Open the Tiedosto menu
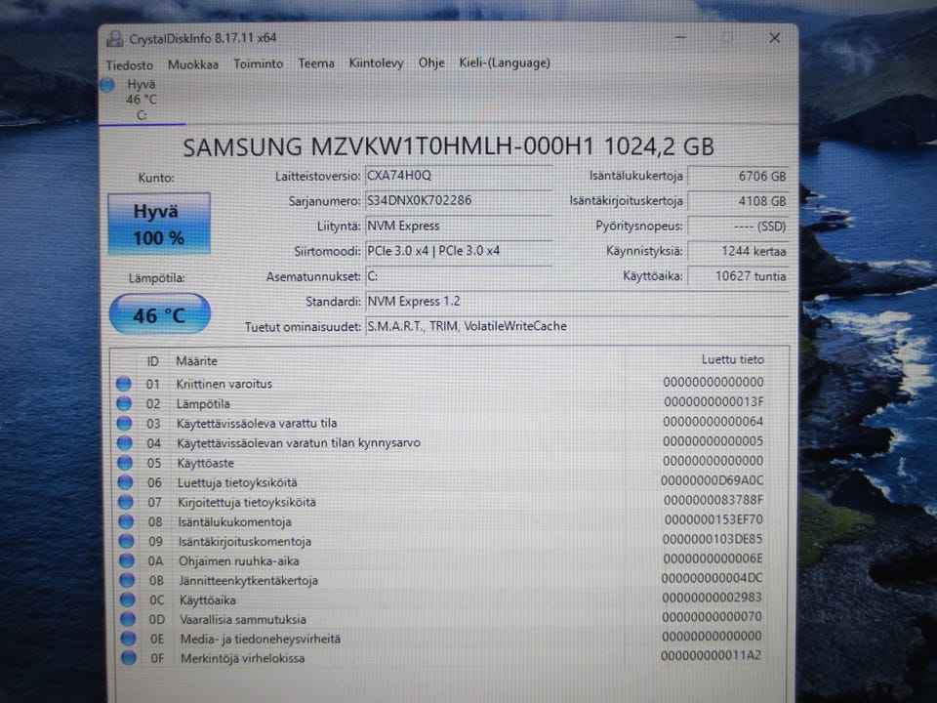 pyautogui.click(x=130, y=64)
